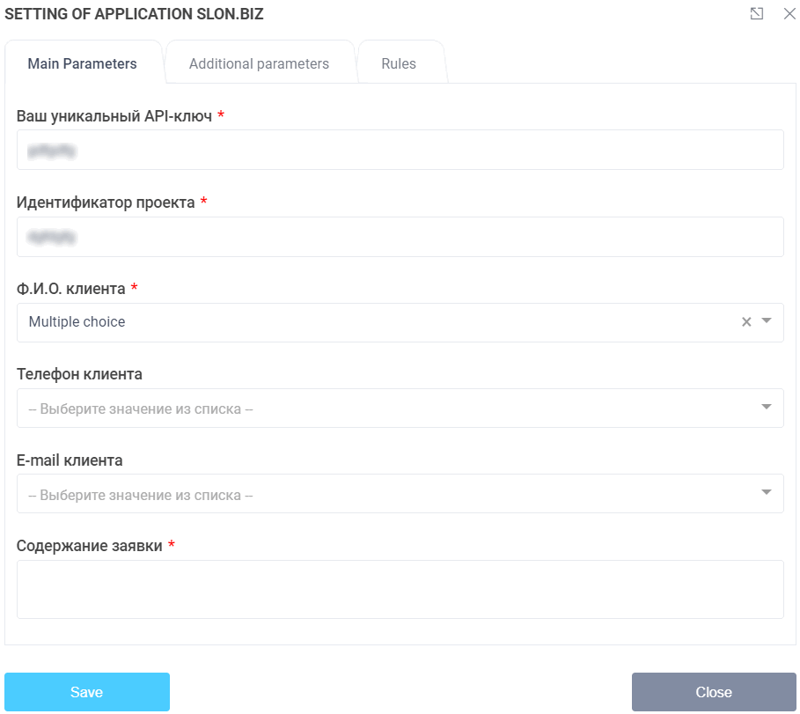Viewport: 800px width, 714px height.
Task: Clear the Ф.И.О. клиента selection
Action: (746, 322)
